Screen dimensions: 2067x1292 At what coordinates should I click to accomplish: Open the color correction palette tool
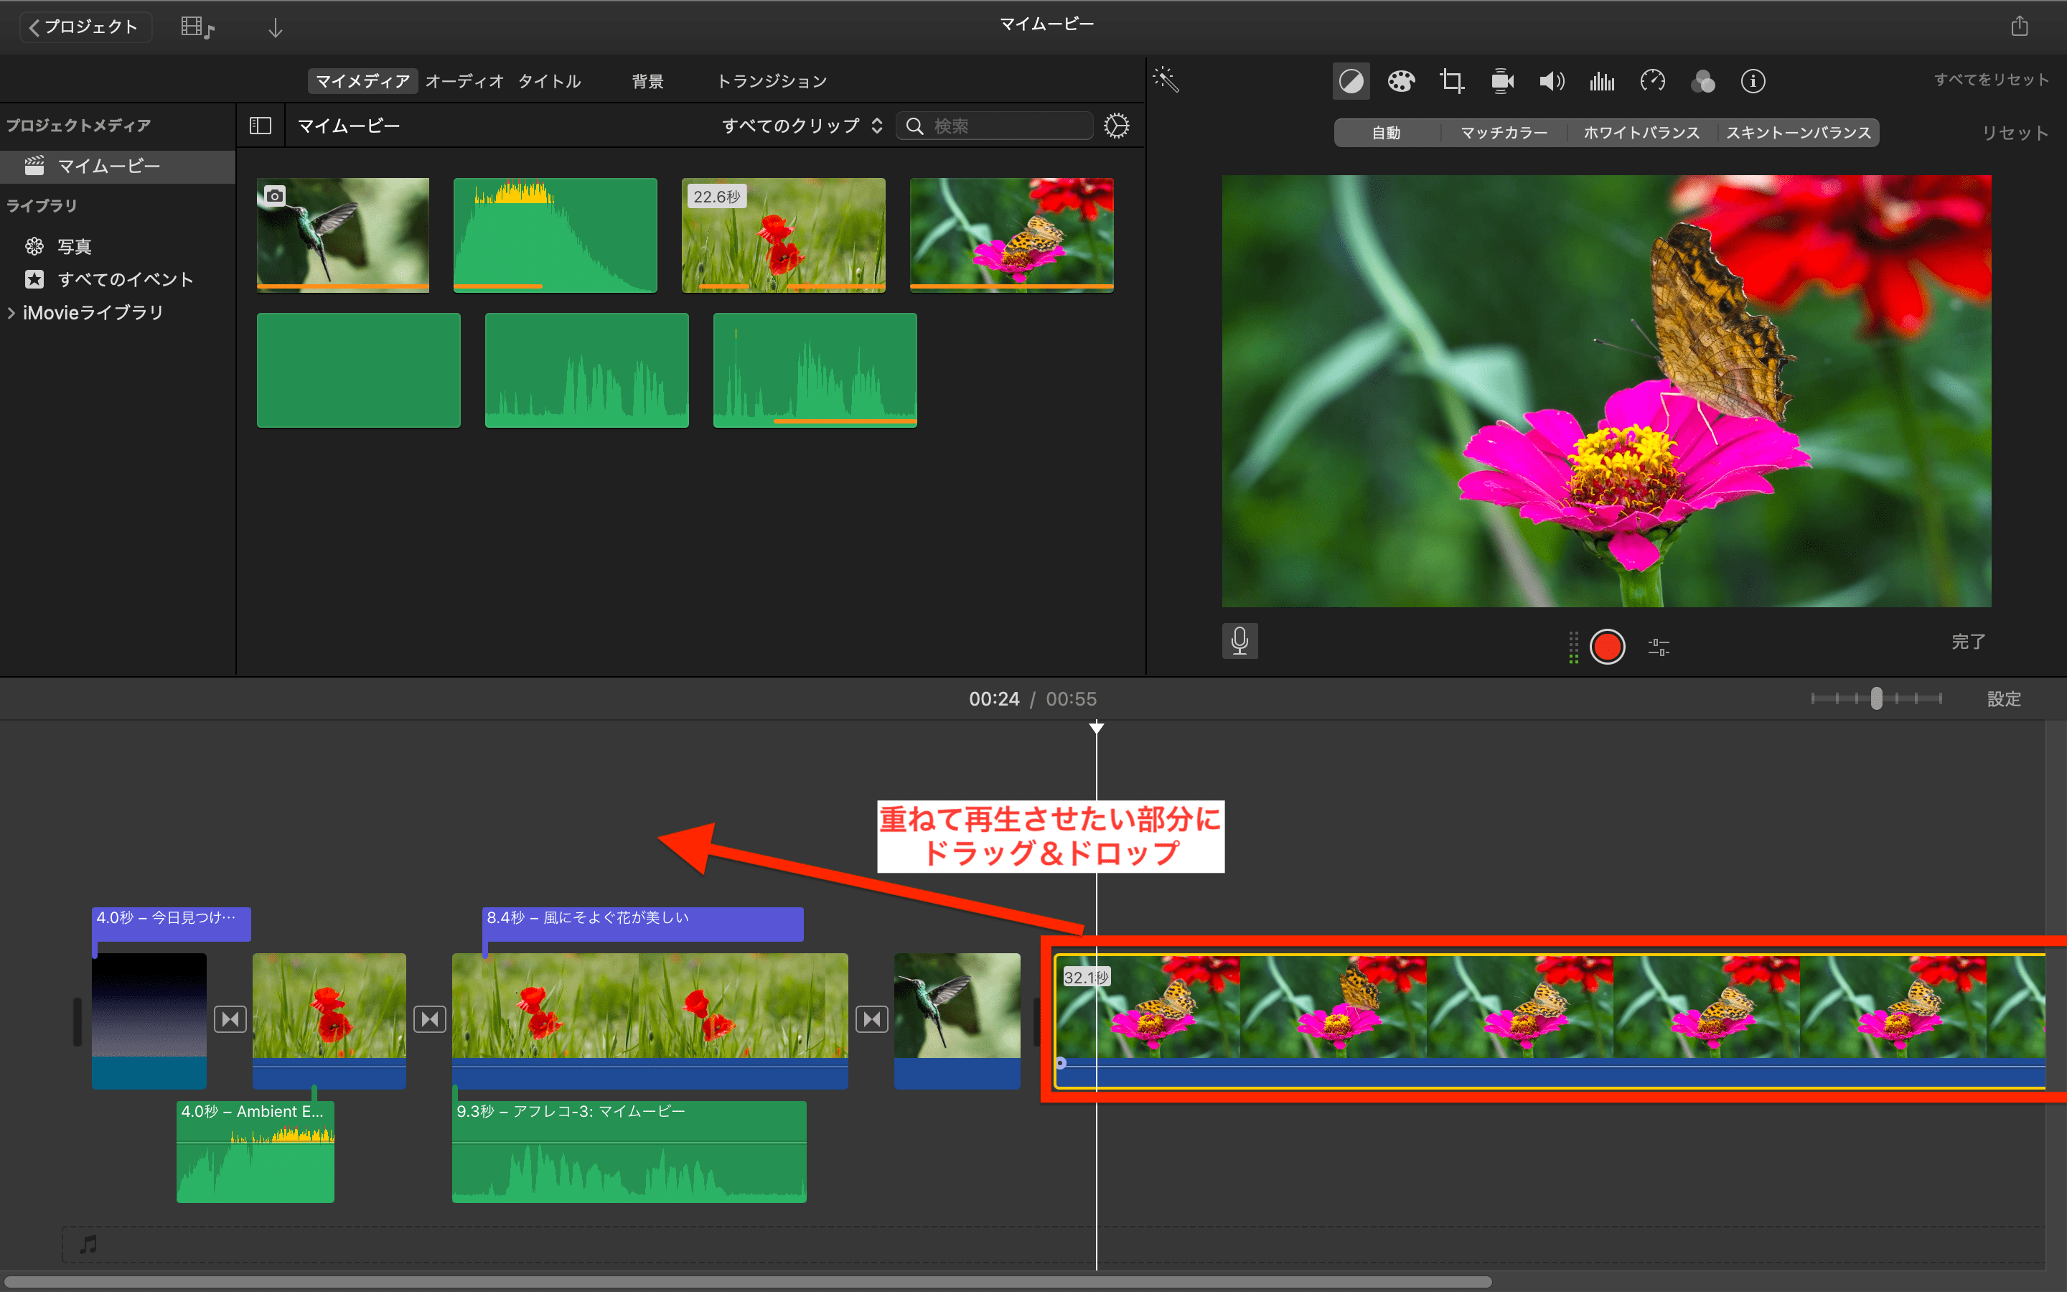(1401, 81)
